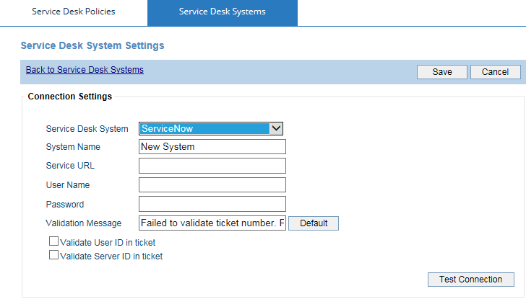Switch to the Service Desk Policies tab
The height and width of the screenshot is (299, 526).
[74, 12]
